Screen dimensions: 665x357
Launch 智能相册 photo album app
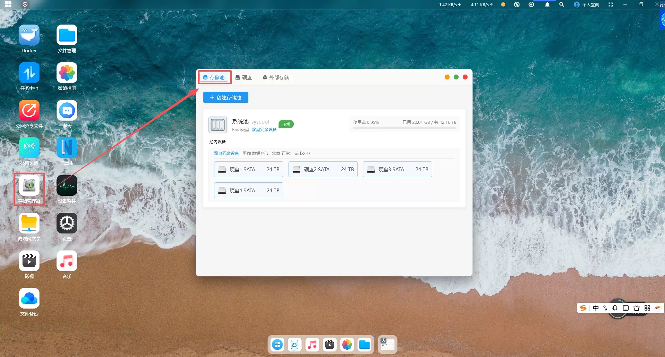(67, 73)
